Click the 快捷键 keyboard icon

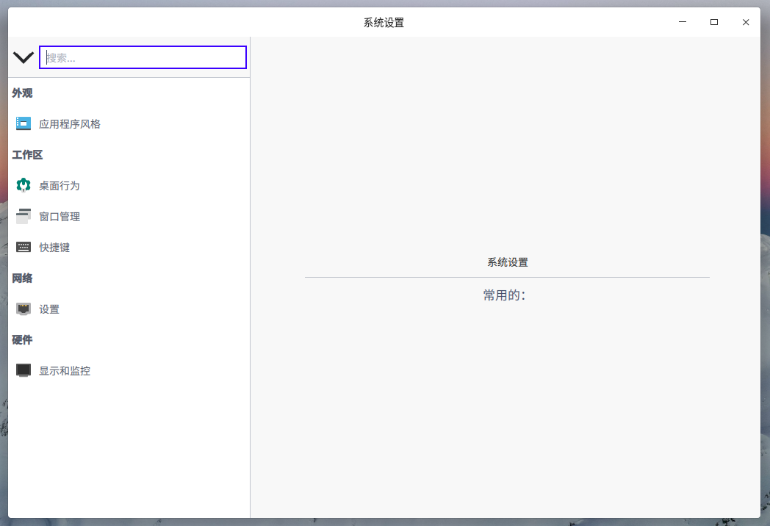coord(23,247)
